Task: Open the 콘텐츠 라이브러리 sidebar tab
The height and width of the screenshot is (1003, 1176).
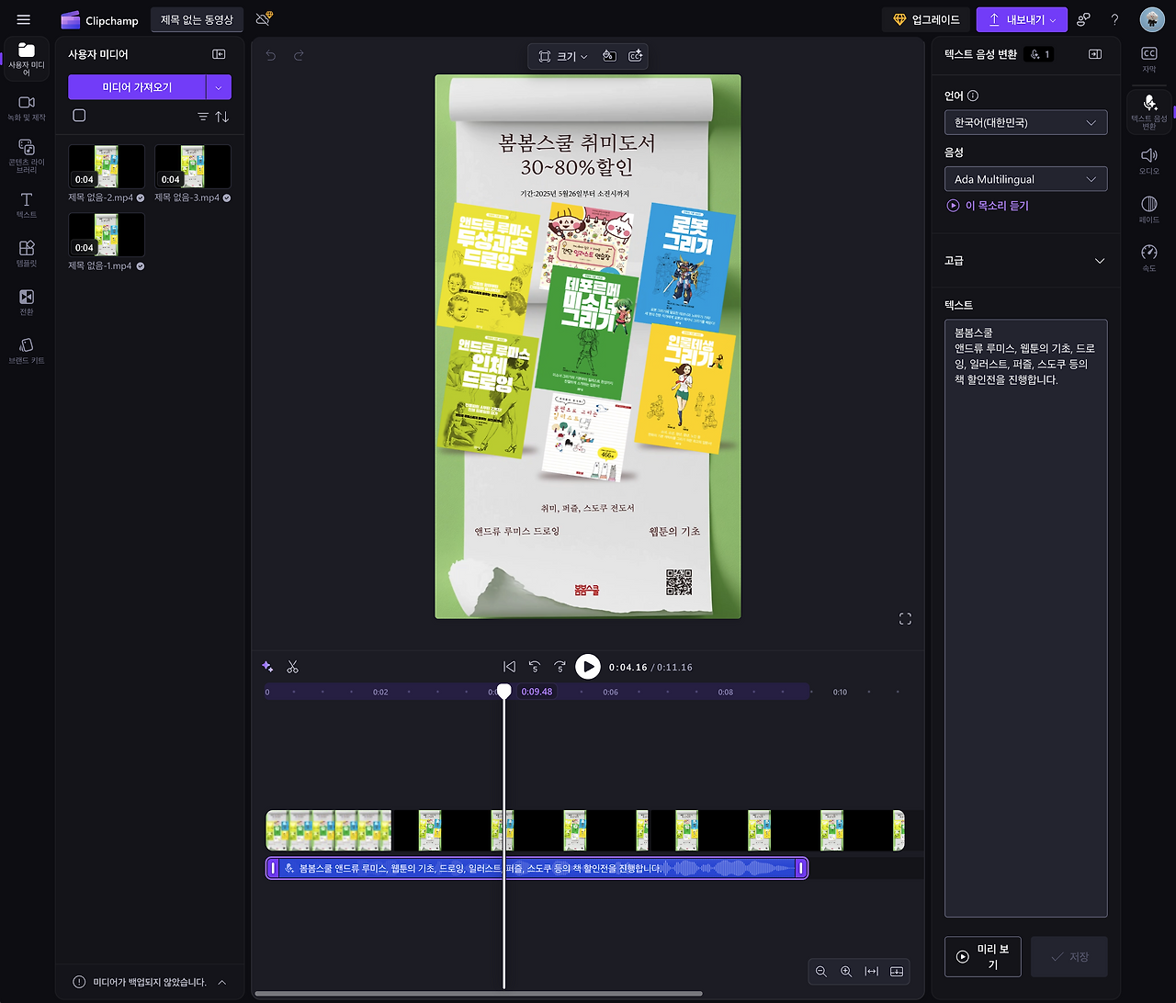Action: 27,156
